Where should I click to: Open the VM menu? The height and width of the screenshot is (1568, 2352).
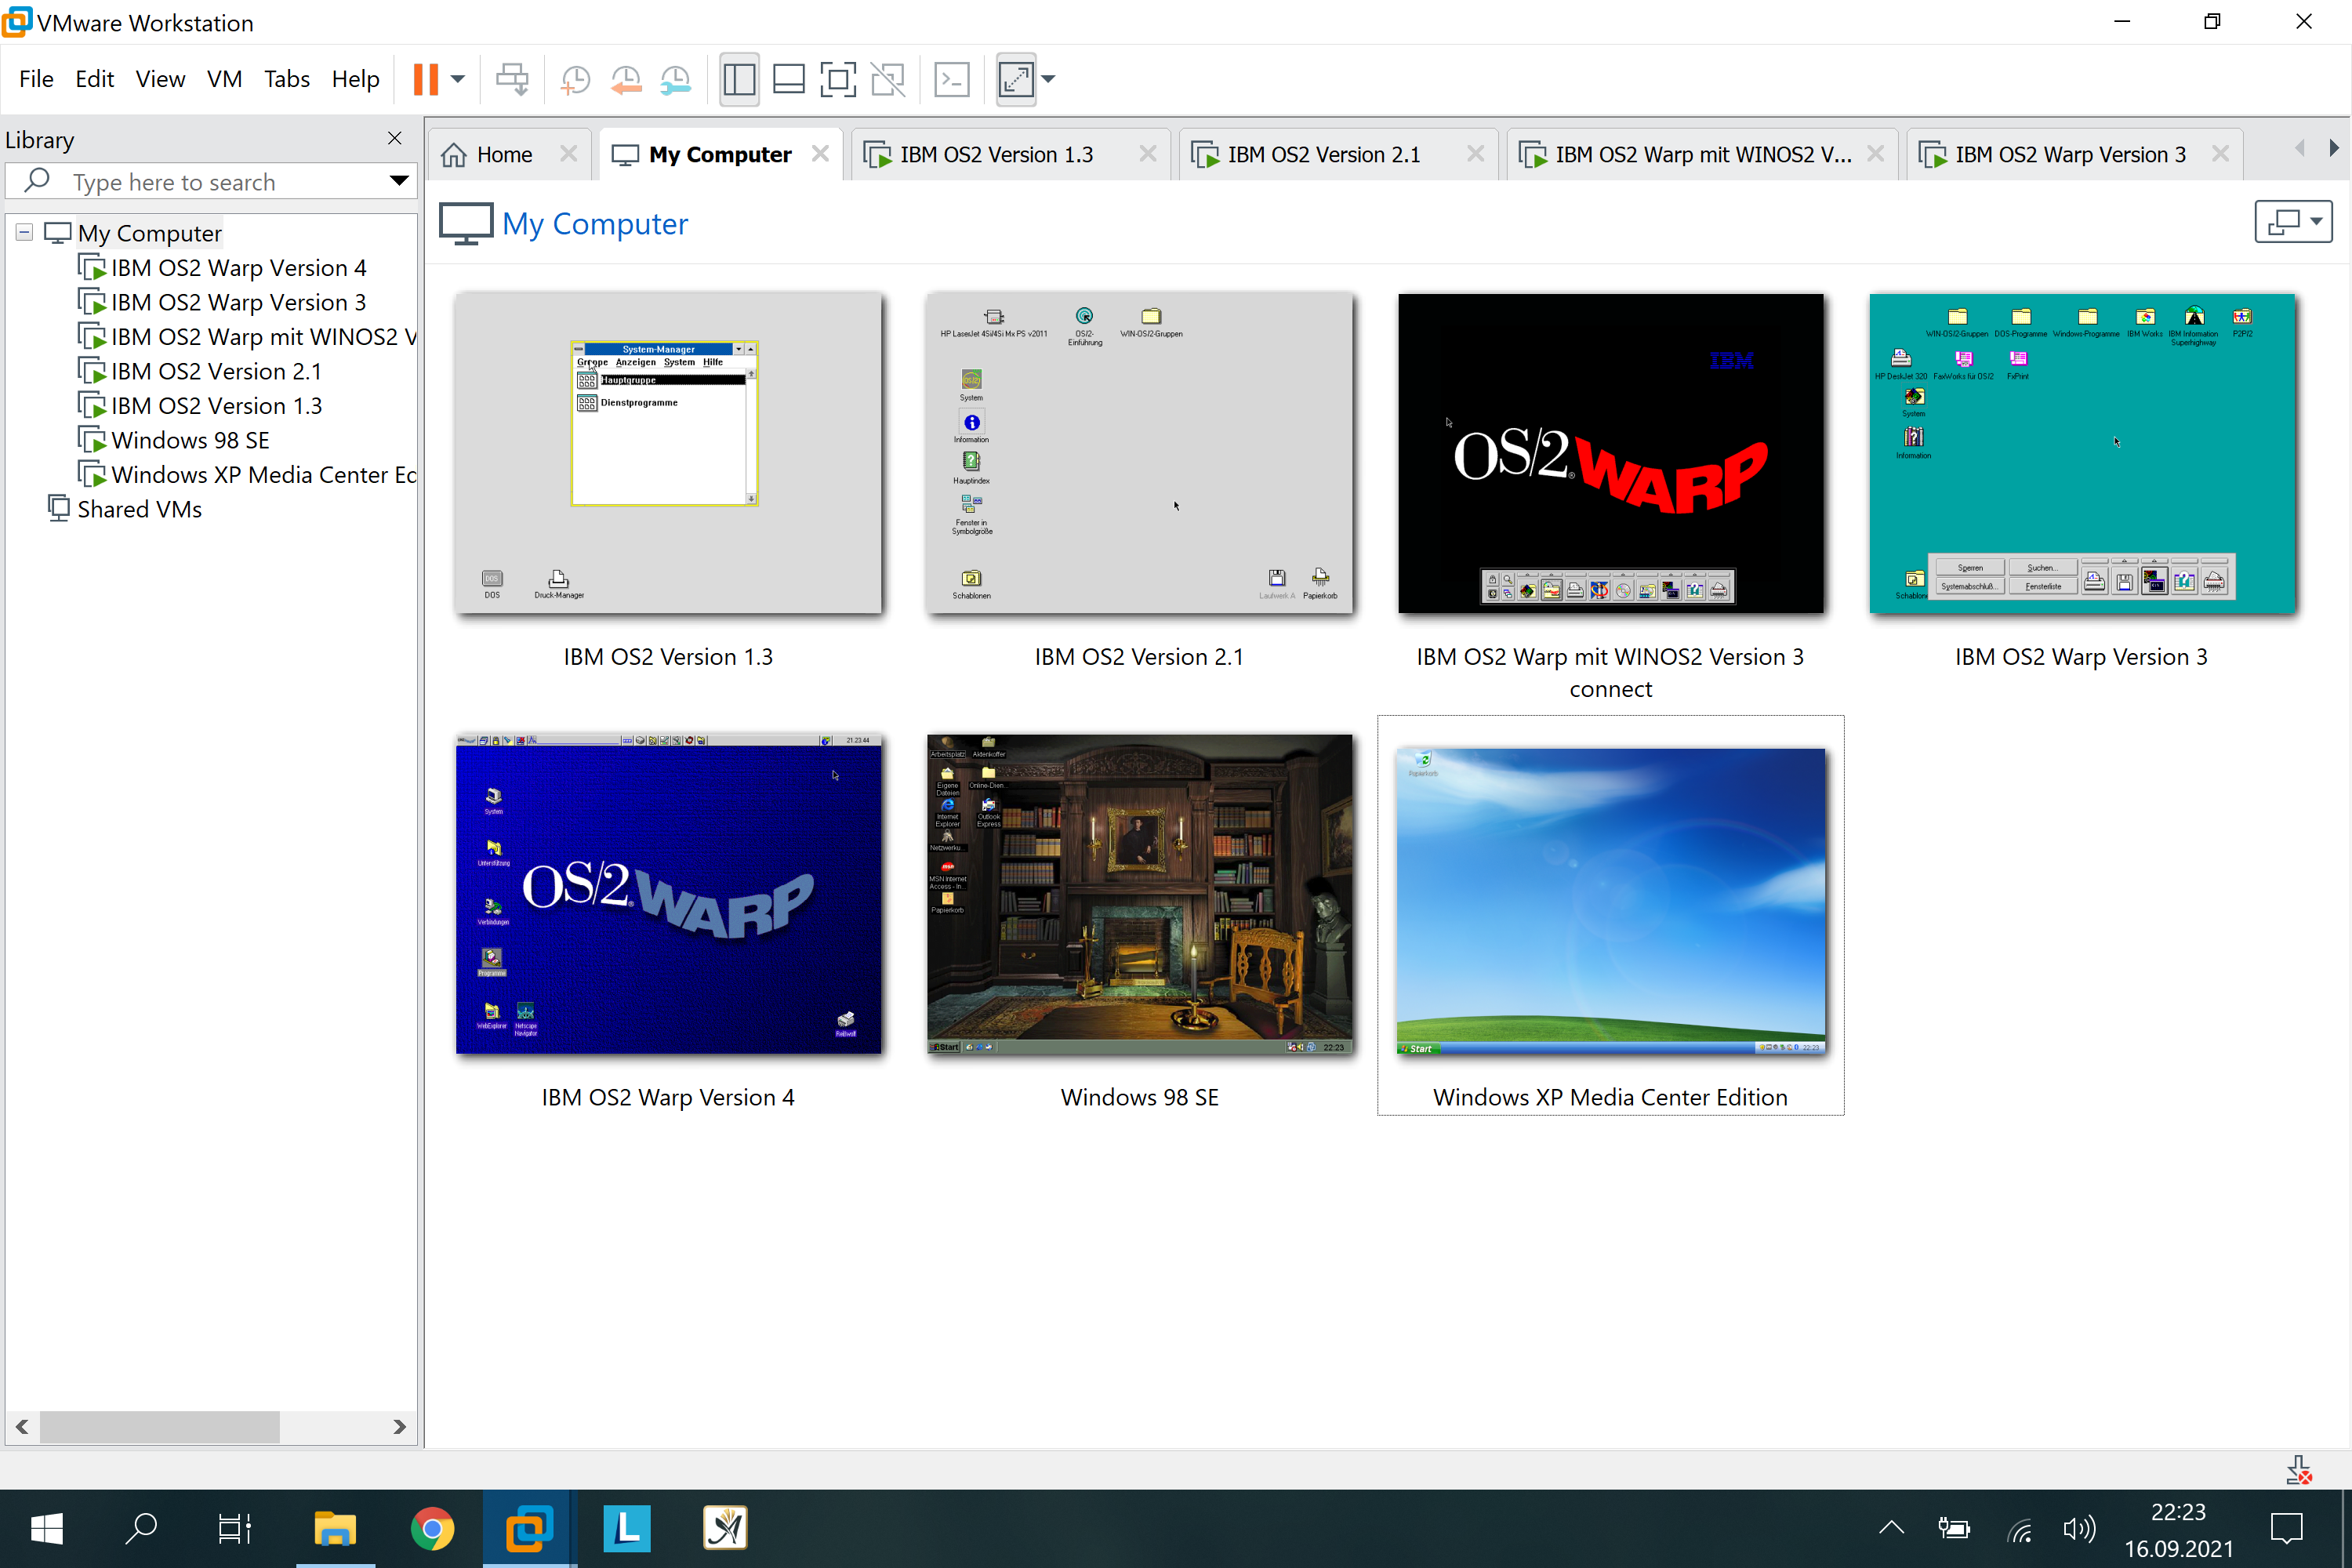click(224, 79)
